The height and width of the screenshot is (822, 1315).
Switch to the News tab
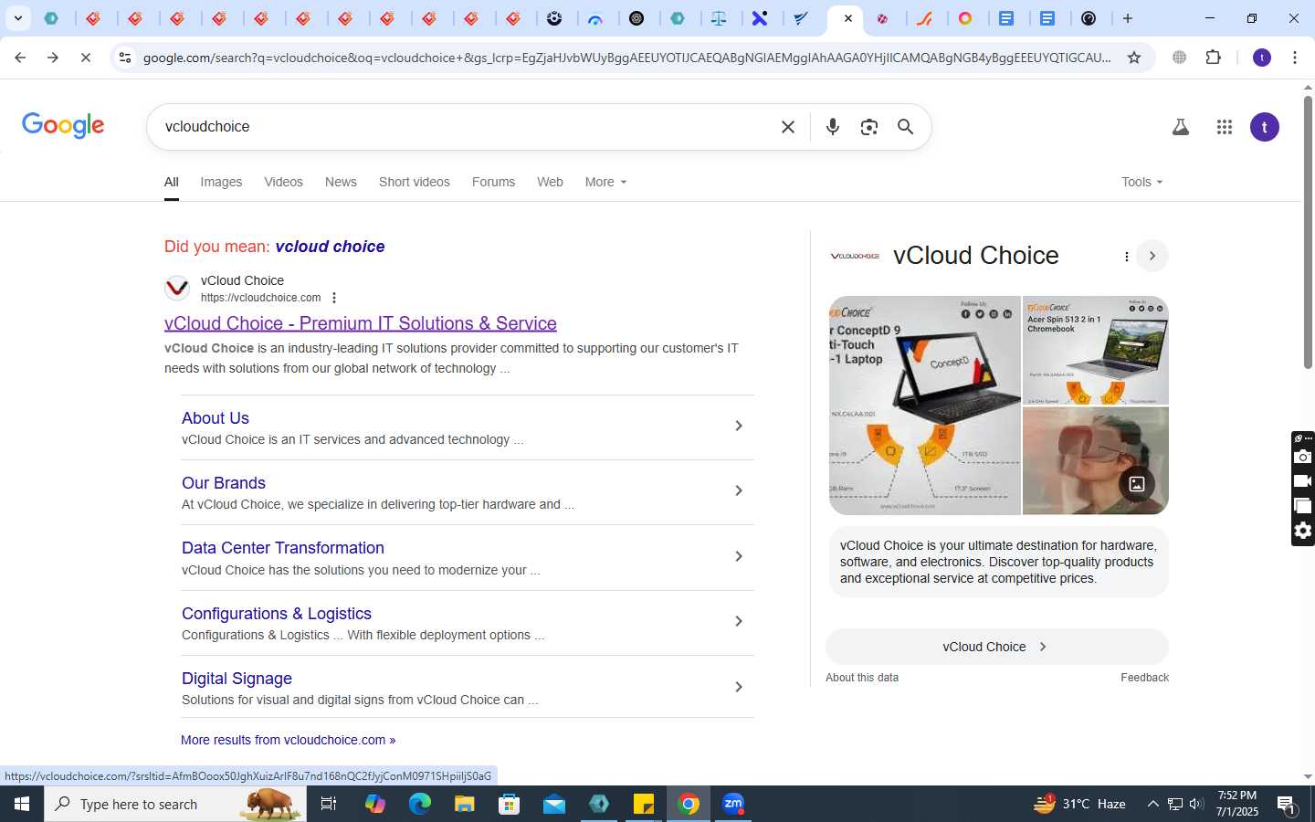(341, 182)
